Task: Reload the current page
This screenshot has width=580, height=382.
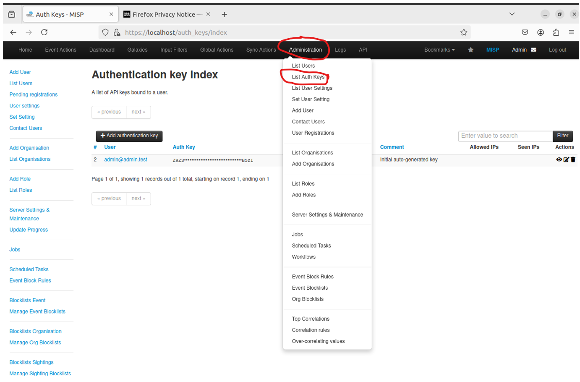Action: [44, 32]
